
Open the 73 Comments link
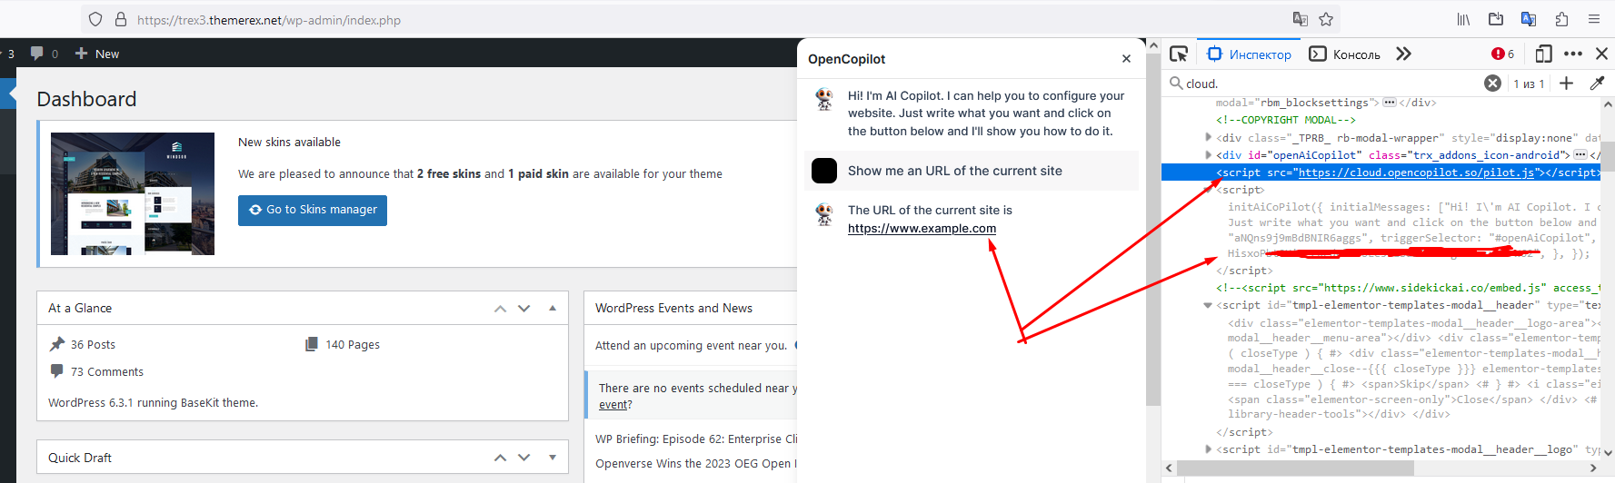tap(107, 372)
